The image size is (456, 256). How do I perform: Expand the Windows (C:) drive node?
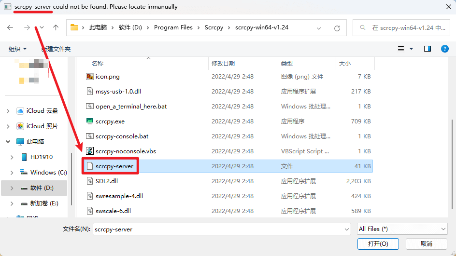pos(12,172)
